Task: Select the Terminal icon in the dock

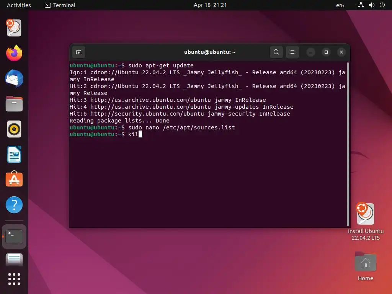Action: pyautogui.click(x=14, y=237)
